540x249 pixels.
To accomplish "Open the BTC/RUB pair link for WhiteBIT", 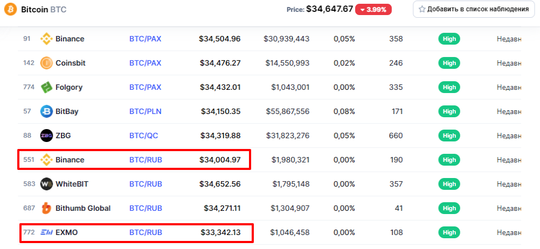I will (146, 184).
